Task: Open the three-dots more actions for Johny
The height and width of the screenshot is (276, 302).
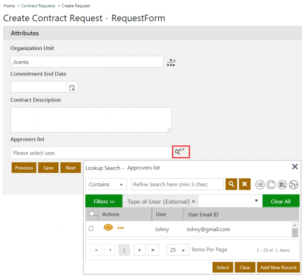Action: [x=121, y=228]
